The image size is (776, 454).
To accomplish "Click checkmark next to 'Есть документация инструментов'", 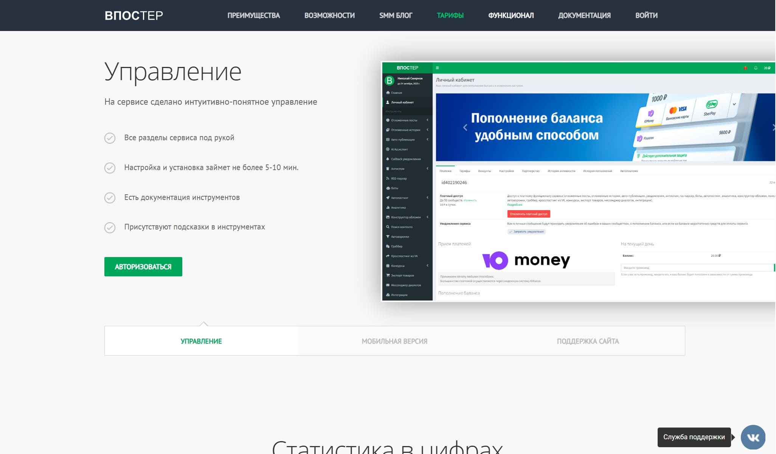I will click(110, 198).
